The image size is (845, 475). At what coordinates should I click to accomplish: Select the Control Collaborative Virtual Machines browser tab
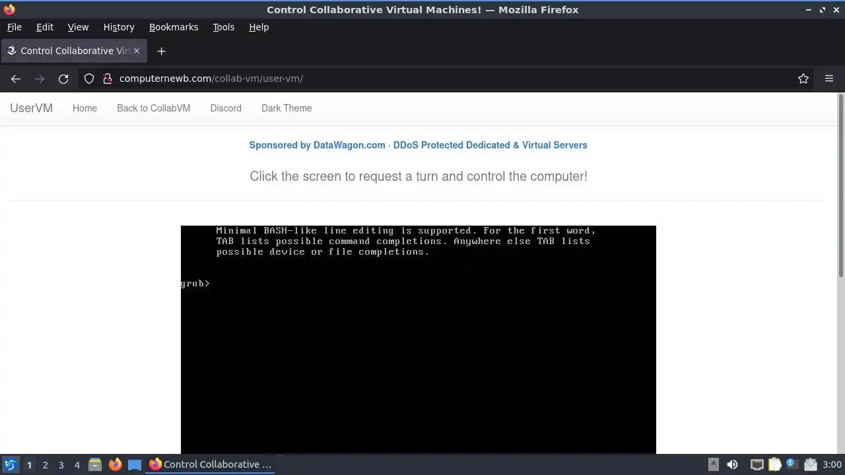(74, 51)
